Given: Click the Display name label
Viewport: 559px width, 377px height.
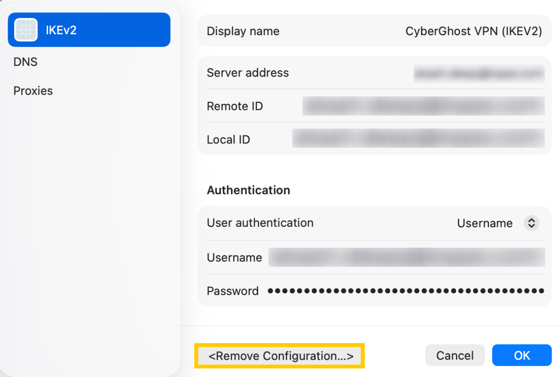Looking at the screenshot, I should click(243, 31).
